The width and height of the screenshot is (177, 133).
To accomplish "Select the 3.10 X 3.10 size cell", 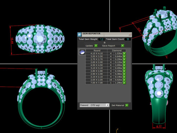I will coord(97,68).
